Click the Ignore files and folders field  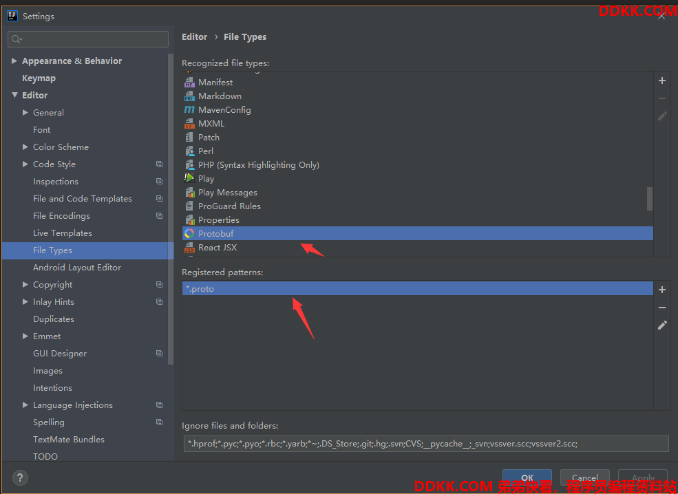[x=425, y=444]
